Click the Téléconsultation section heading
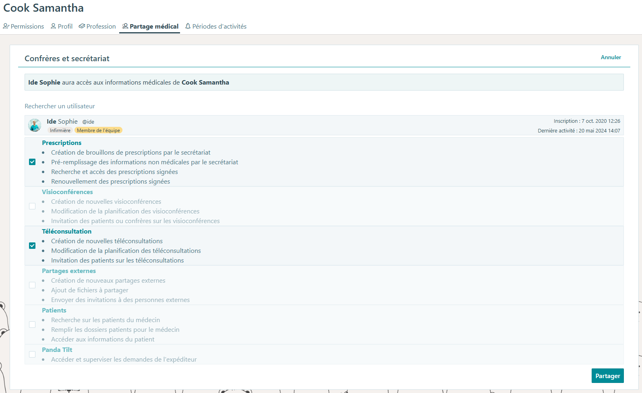The width and height of the screenshot is (642, 393). click(66, 232)
